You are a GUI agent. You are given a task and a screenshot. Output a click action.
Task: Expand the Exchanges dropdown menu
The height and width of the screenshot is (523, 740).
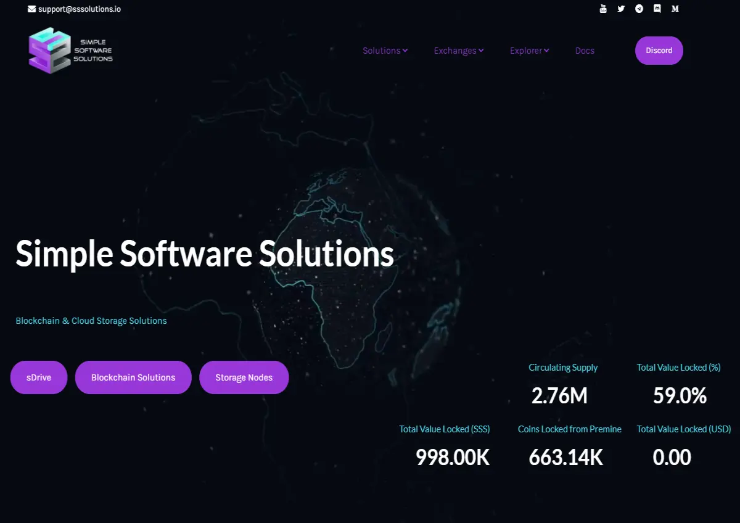[459, 51]
